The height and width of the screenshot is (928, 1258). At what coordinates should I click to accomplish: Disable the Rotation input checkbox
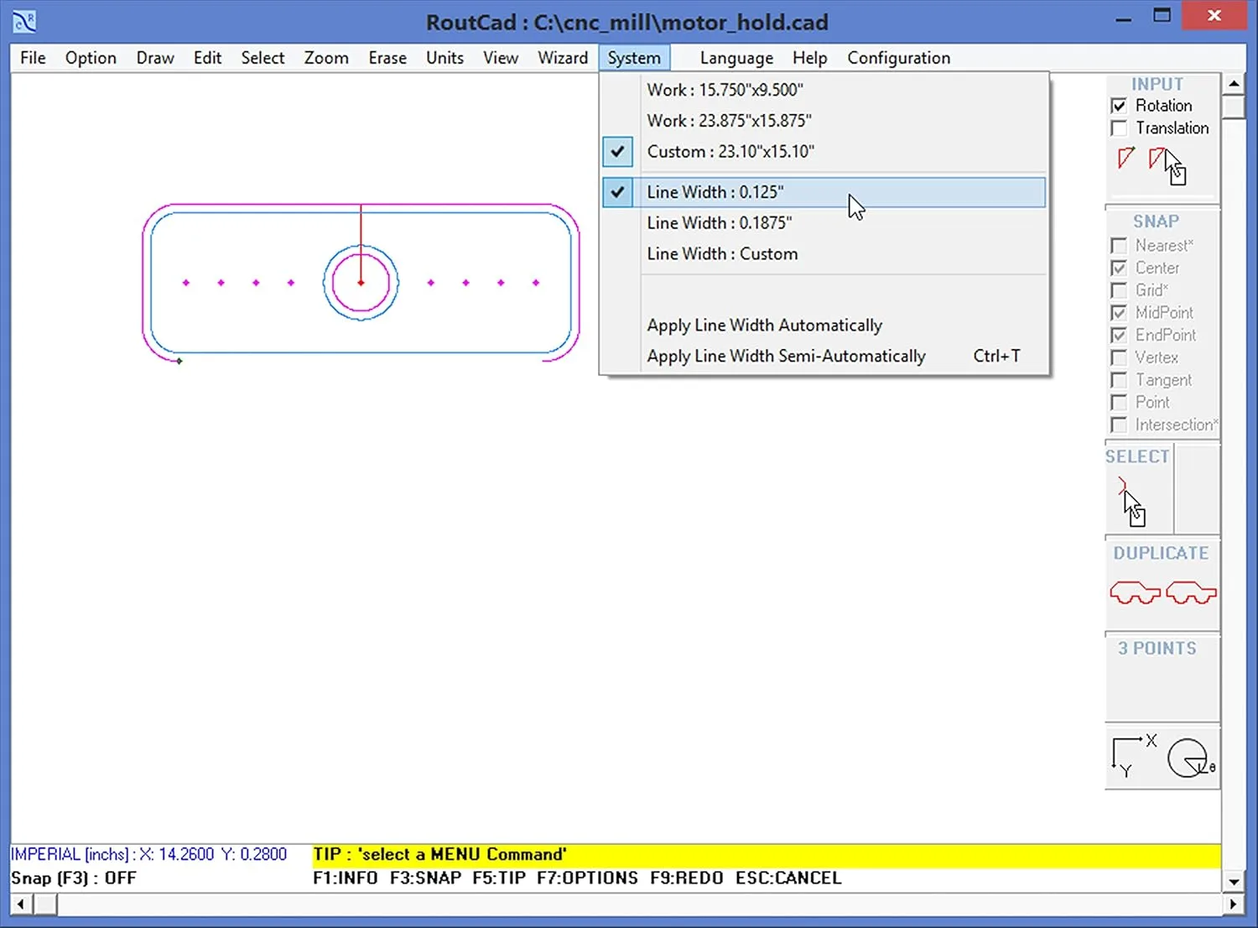click(1119, 105)
